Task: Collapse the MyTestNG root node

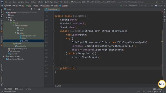Action: coord(4,12)
